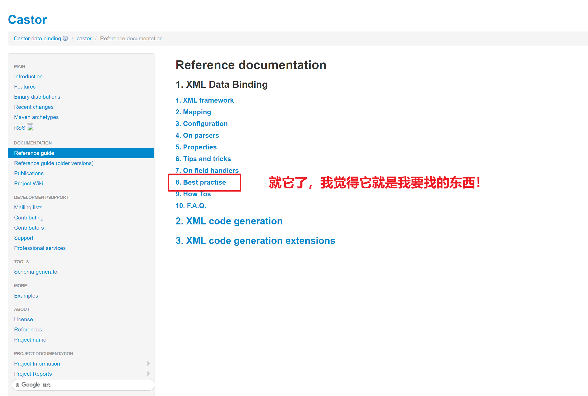Screen dimensions: 588x396
Task: Go to castor breadcrumb link
Action: (84, 39)
